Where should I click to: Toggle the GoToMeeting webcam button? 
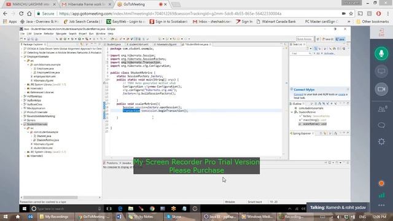[x=381, y=89]
